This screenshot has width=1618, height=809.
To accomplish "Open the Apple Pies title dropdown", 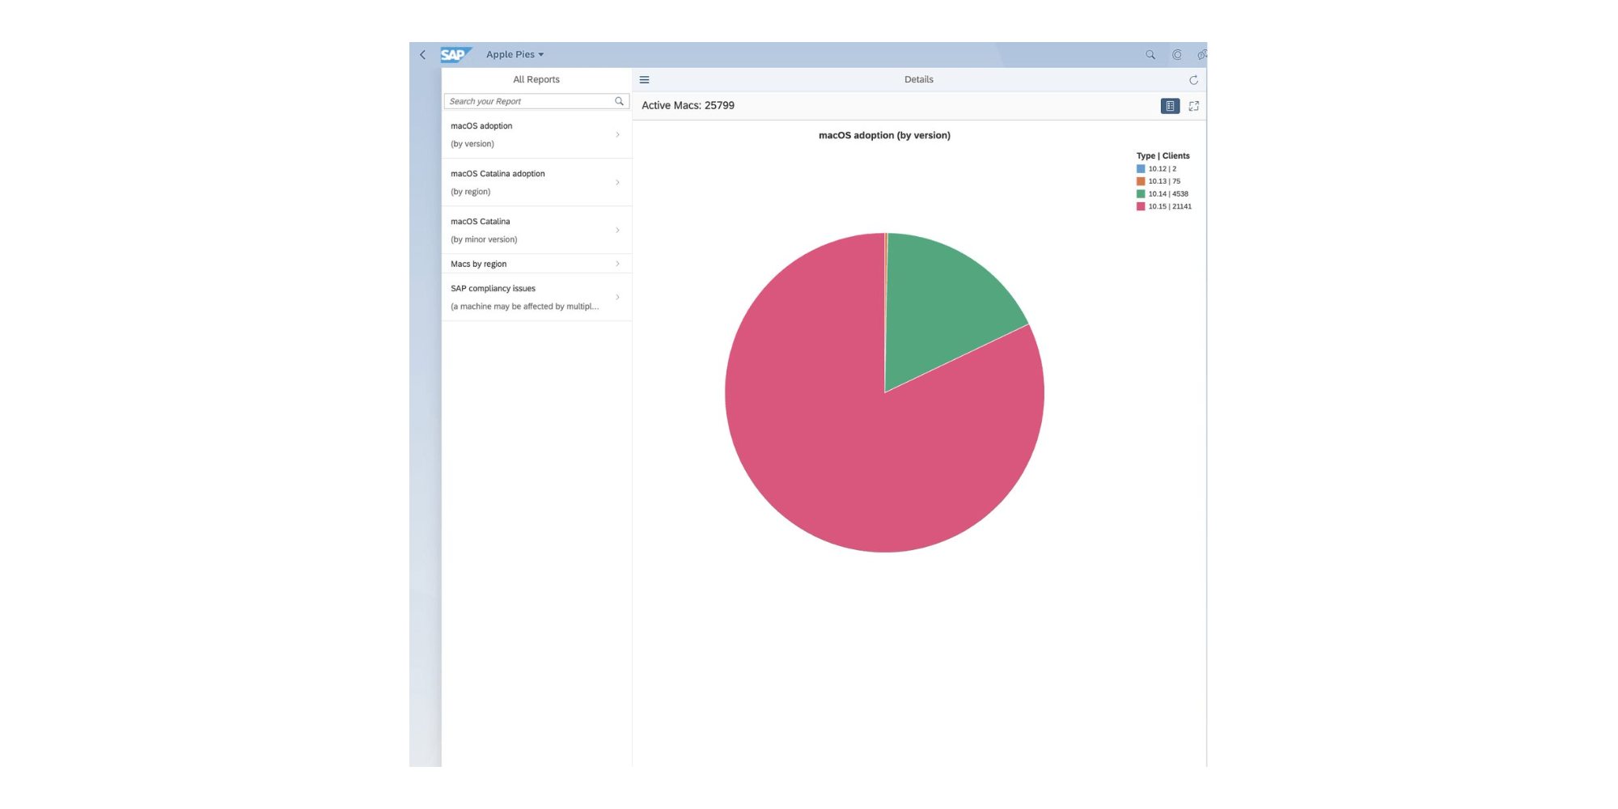I will click(x=515, y=53).
